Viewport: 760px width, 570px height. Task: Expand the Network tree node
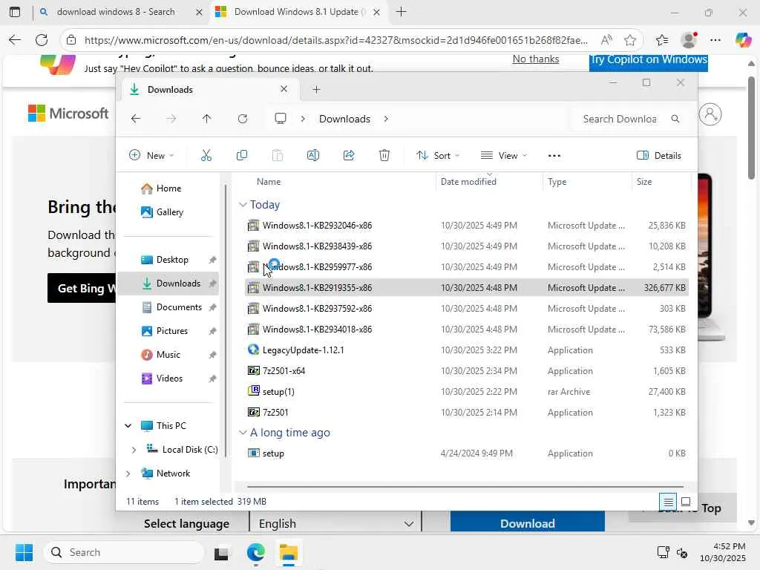128,474
